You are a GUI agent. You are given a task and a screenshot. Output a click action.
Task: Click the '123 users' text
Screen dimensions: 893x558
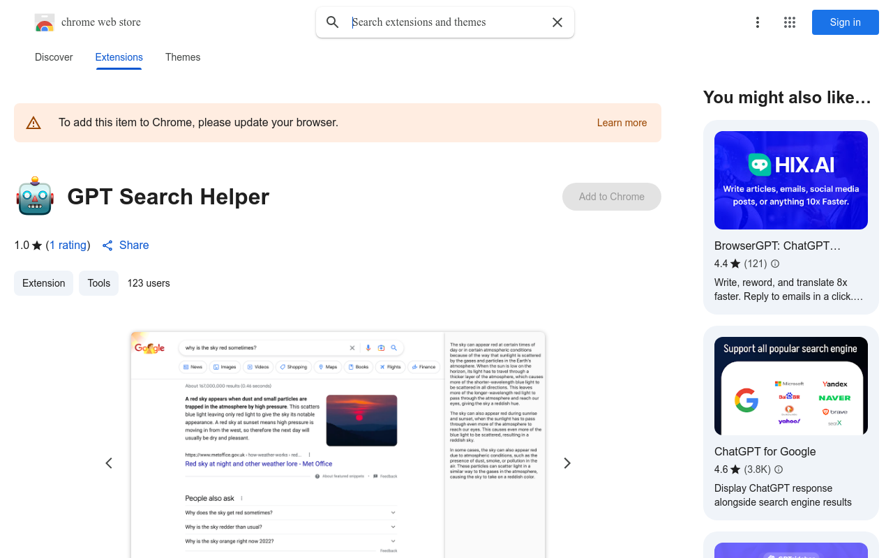pyautogui.click(x=149, y=283)
